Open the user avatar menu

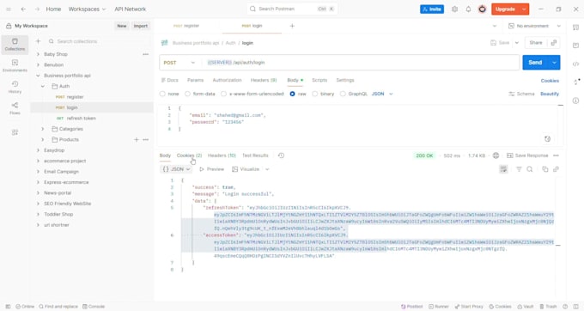click(483, 9)
